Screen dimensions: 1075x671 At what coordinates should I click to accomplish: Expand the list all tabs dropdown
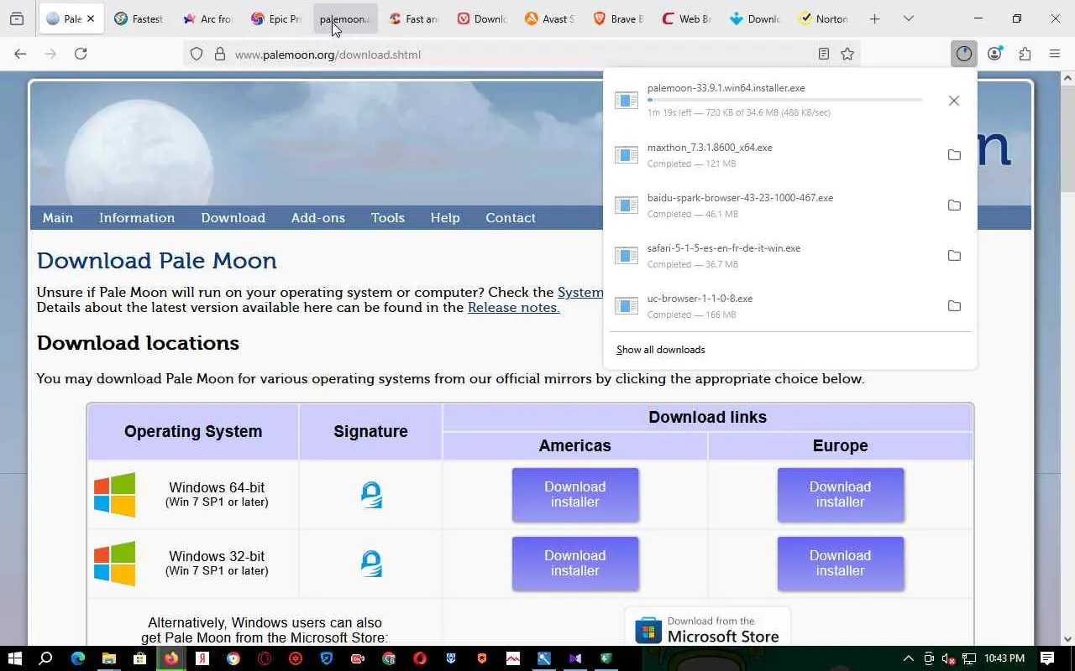pos(909,18)
